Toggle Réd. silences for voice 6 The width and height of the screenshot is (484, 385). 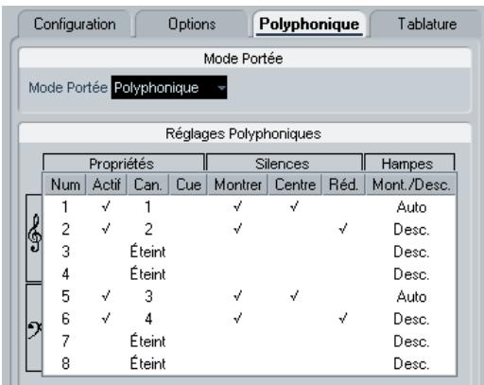coord(343,319)
